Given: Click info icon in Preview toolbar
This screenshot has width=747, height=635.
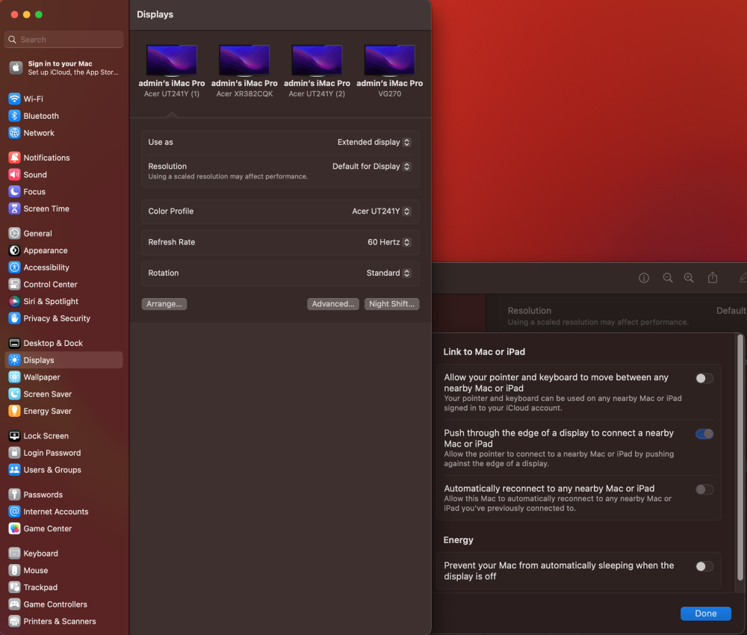Looking at the screenshot, I should tap(644, 278).
